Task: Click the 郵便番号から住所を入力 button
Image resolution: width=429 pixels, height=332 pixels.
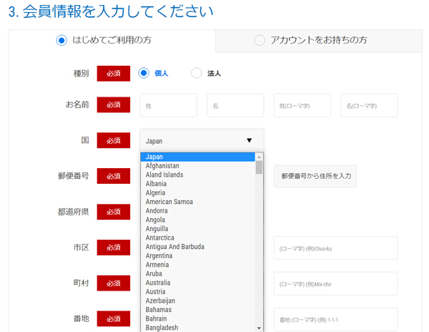Action: [x=315, y=176]
